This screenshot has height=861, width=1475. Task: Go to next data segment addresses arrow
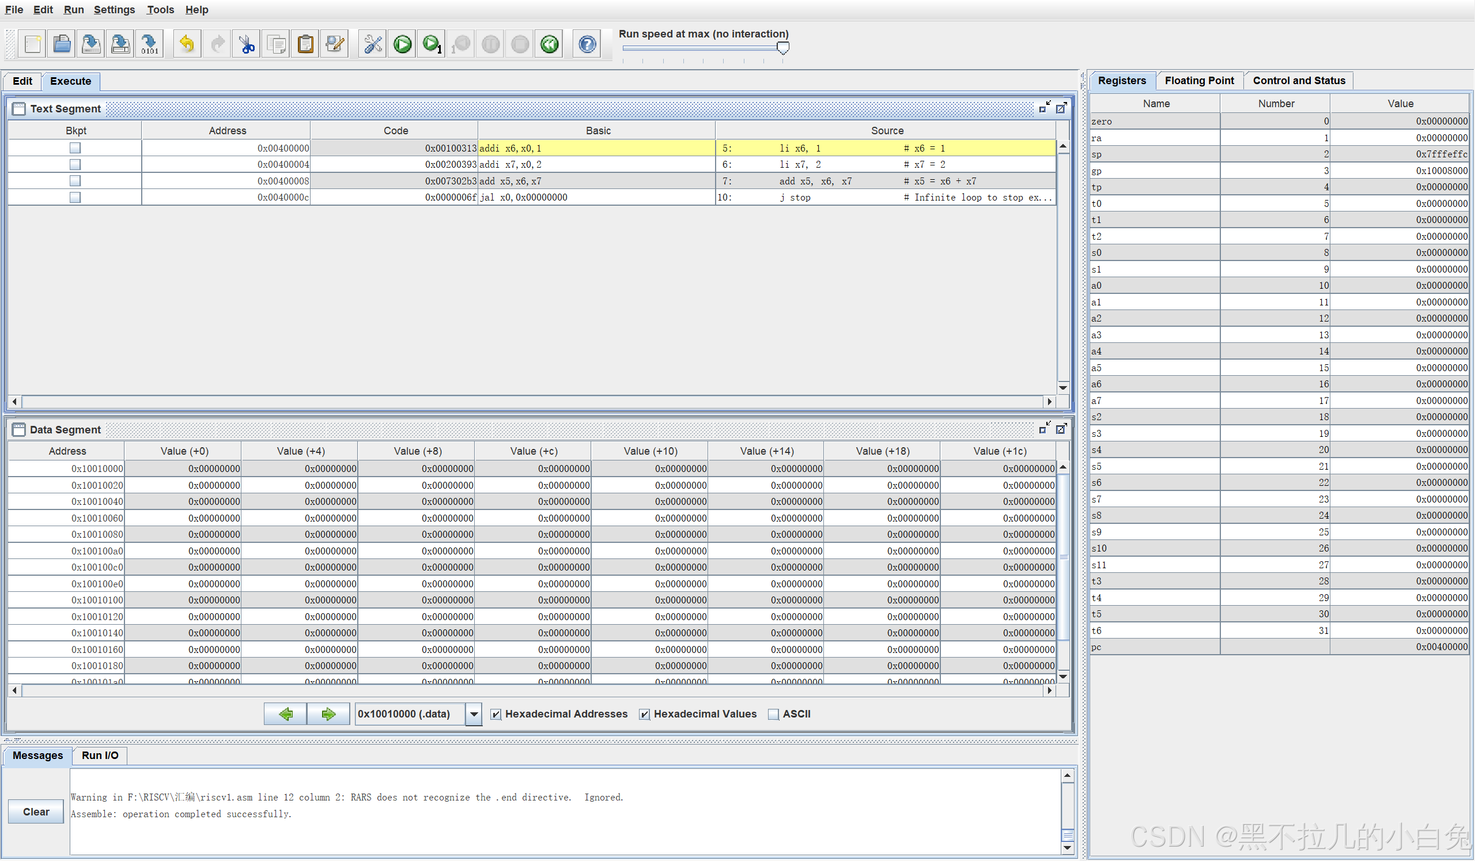(x=328, y=714)
